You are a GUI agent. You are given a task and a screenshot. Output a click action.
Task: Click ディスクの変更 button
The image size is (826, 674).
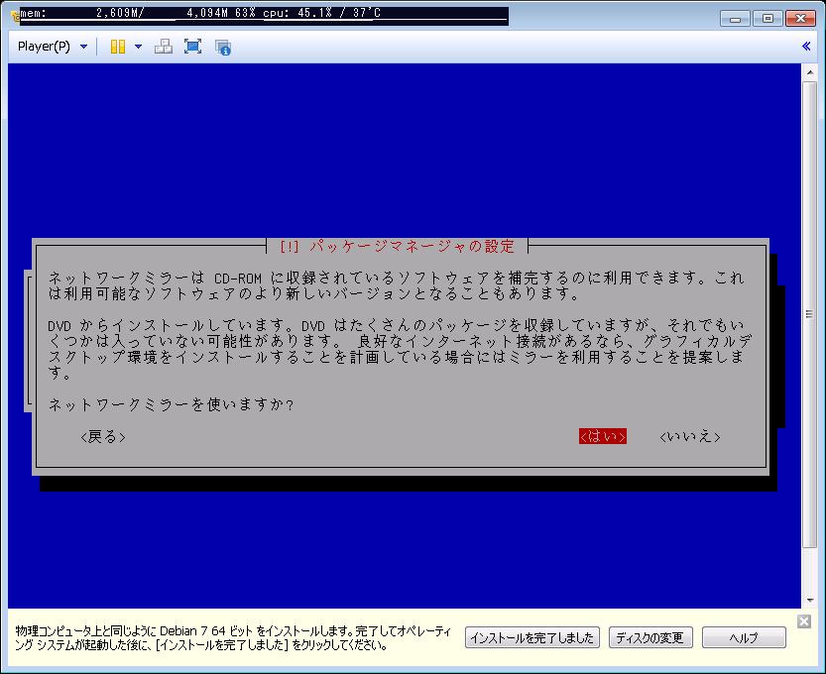[650, 637]
